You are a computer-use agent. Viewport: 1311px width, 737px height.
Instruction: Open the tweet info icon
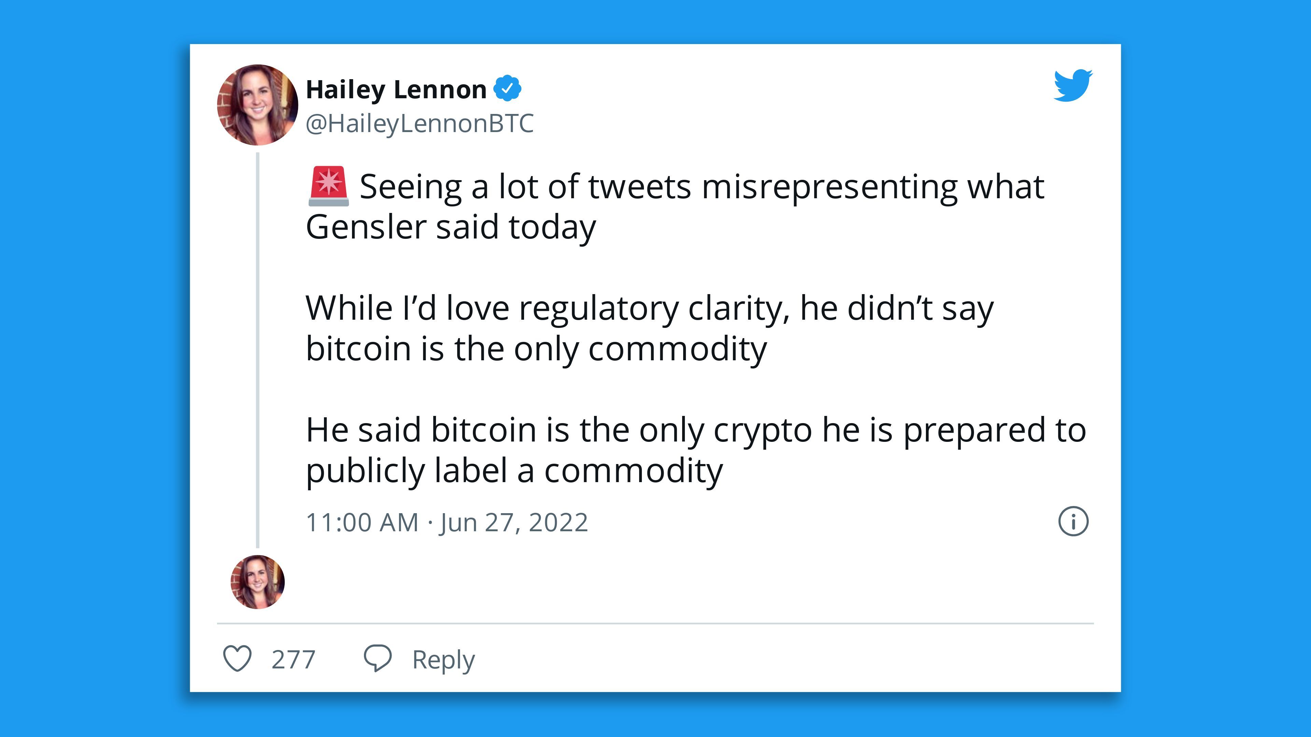pos(1073,521)
